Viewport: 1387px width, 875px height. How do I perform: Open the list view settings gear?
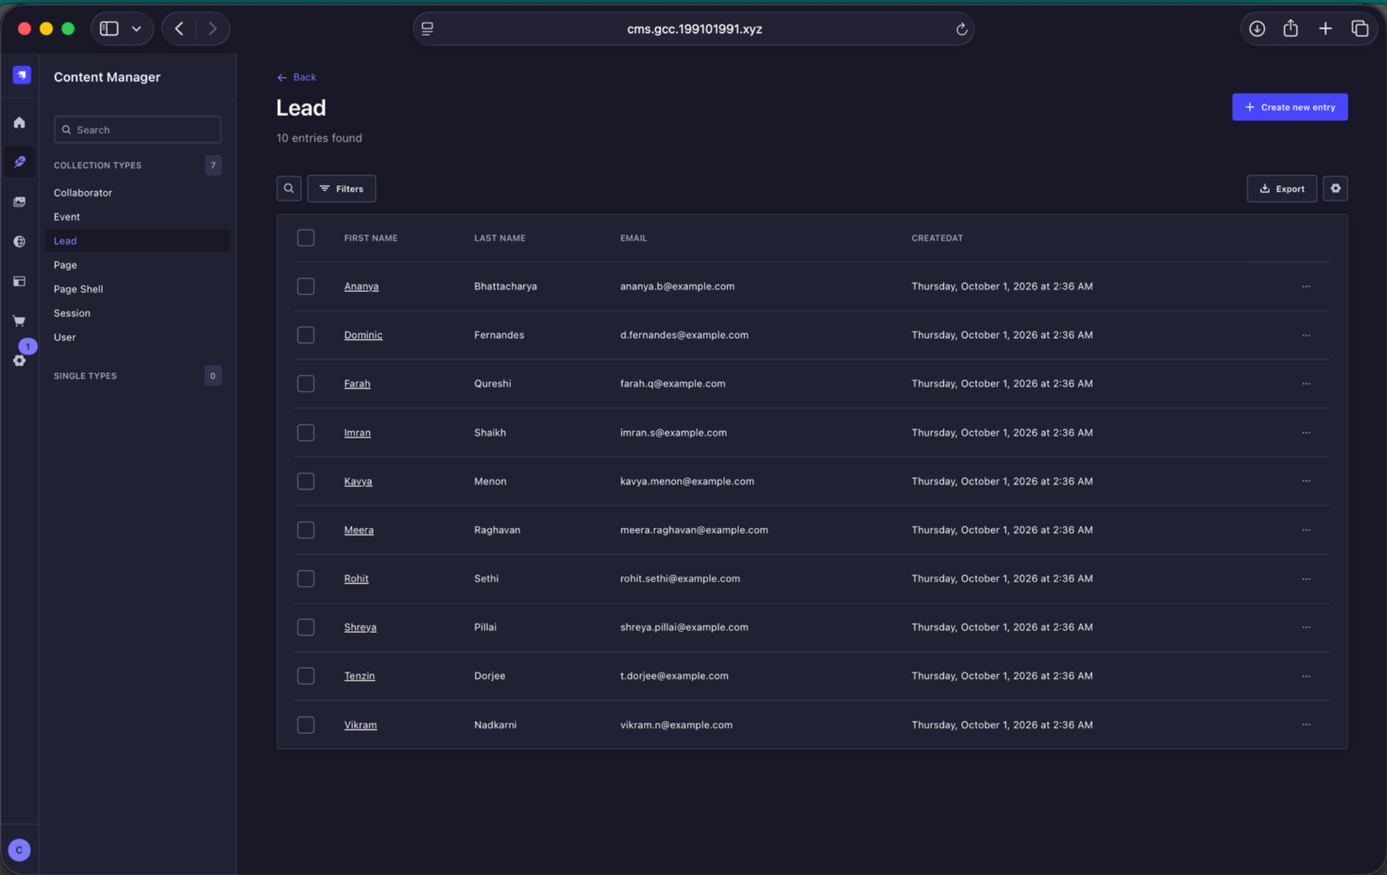(x=1335, y=188)
